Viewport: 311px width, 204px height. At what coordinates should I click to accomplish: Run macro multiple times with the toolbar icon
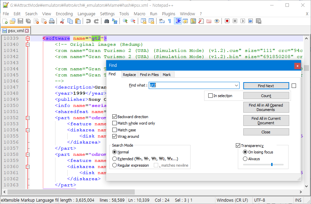tap(251, 21)
